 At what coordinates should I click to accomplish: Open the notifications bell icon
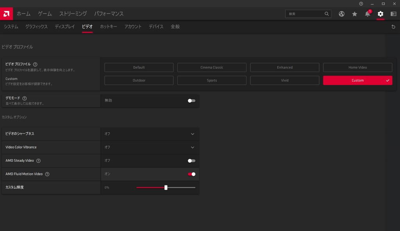(x=367, y=14)
